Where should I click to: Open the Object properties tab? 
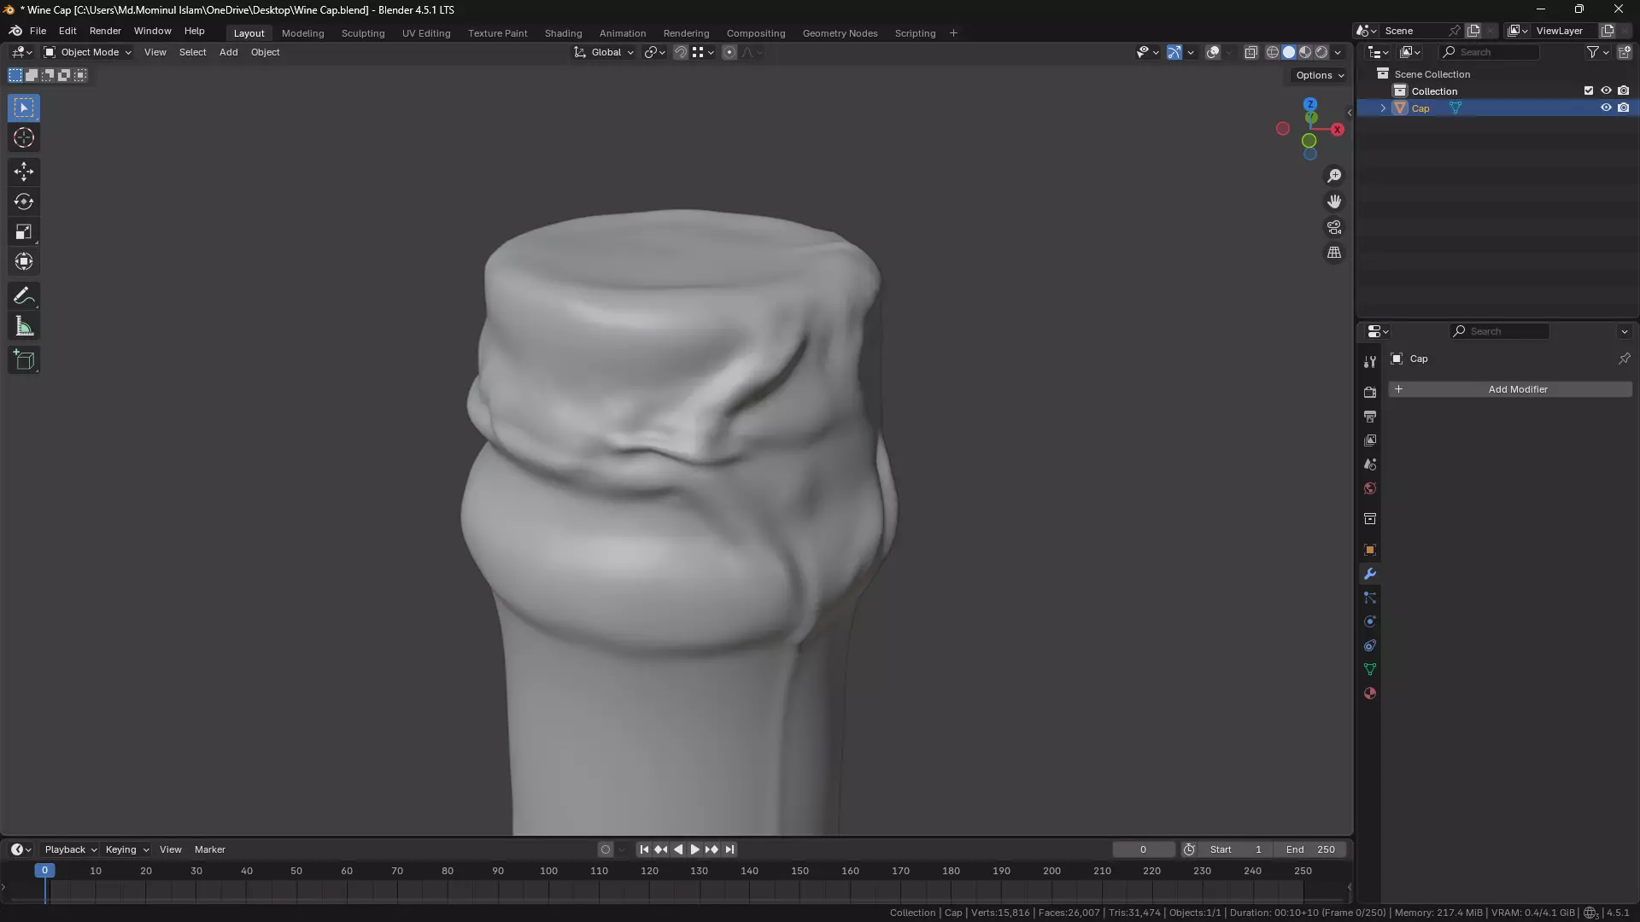pyautogui.click(x=1370, y=550)
